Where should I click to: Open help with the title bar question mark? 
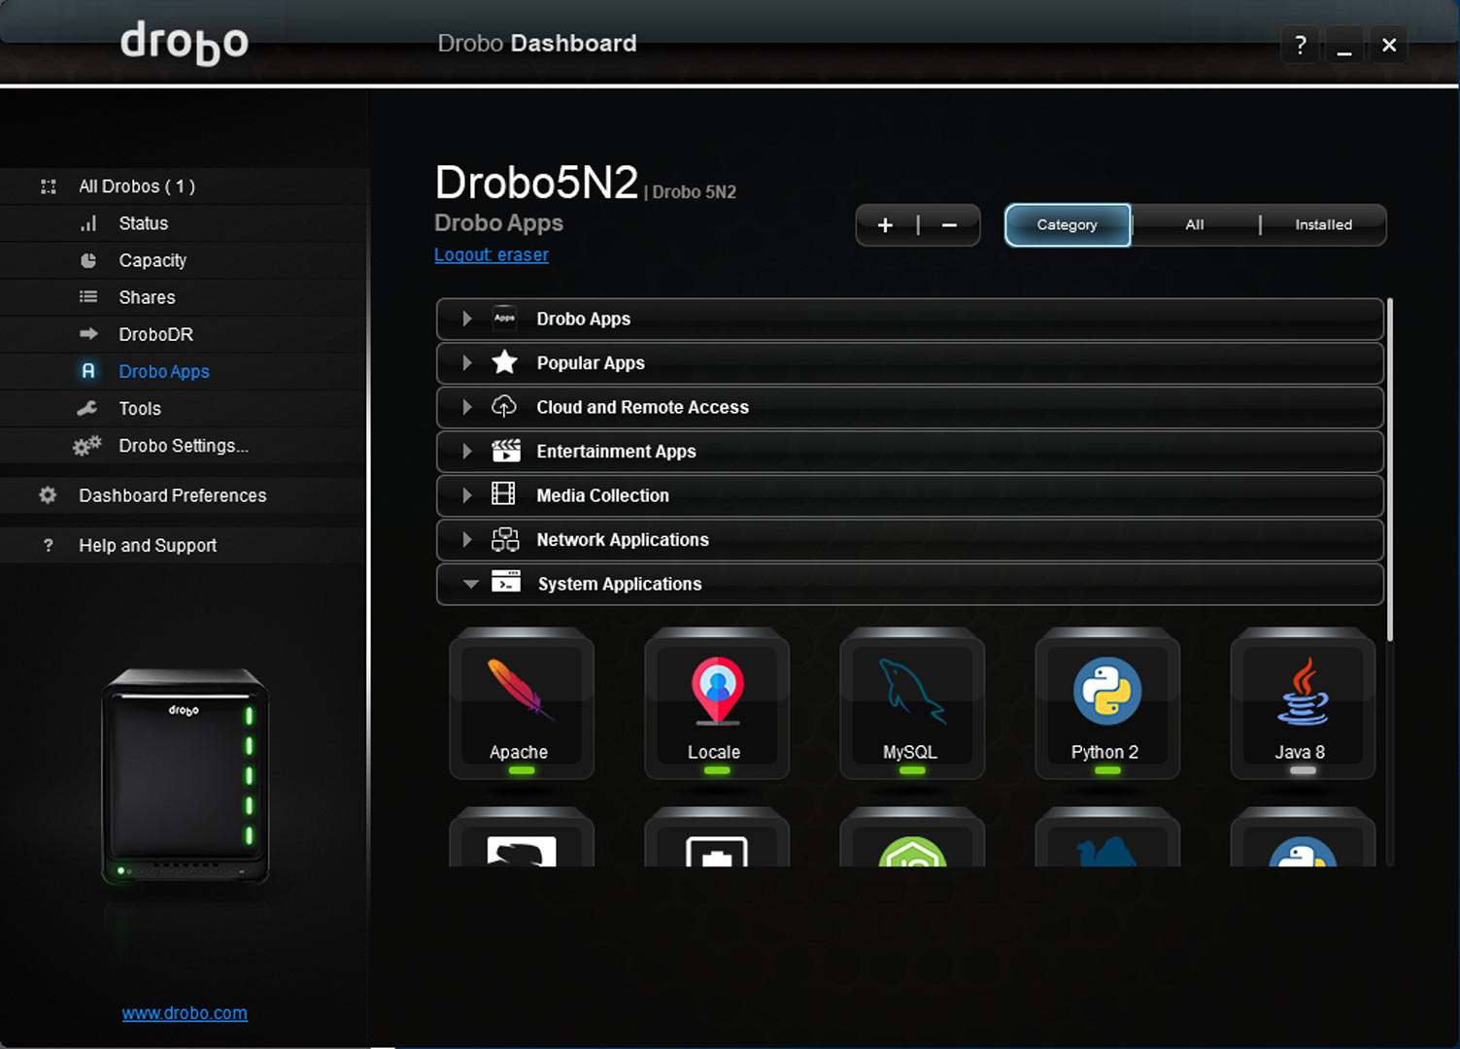coord(1300,45)
